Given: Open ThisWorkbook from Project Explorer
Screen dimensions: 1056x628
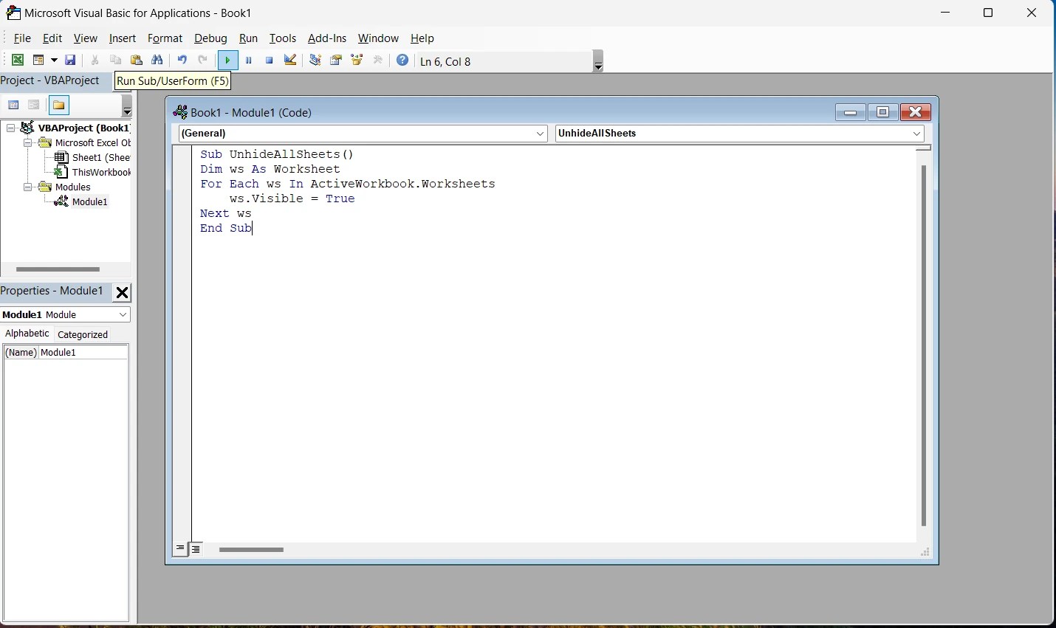Looking at the screenshot, I should [x=100, y=172].
